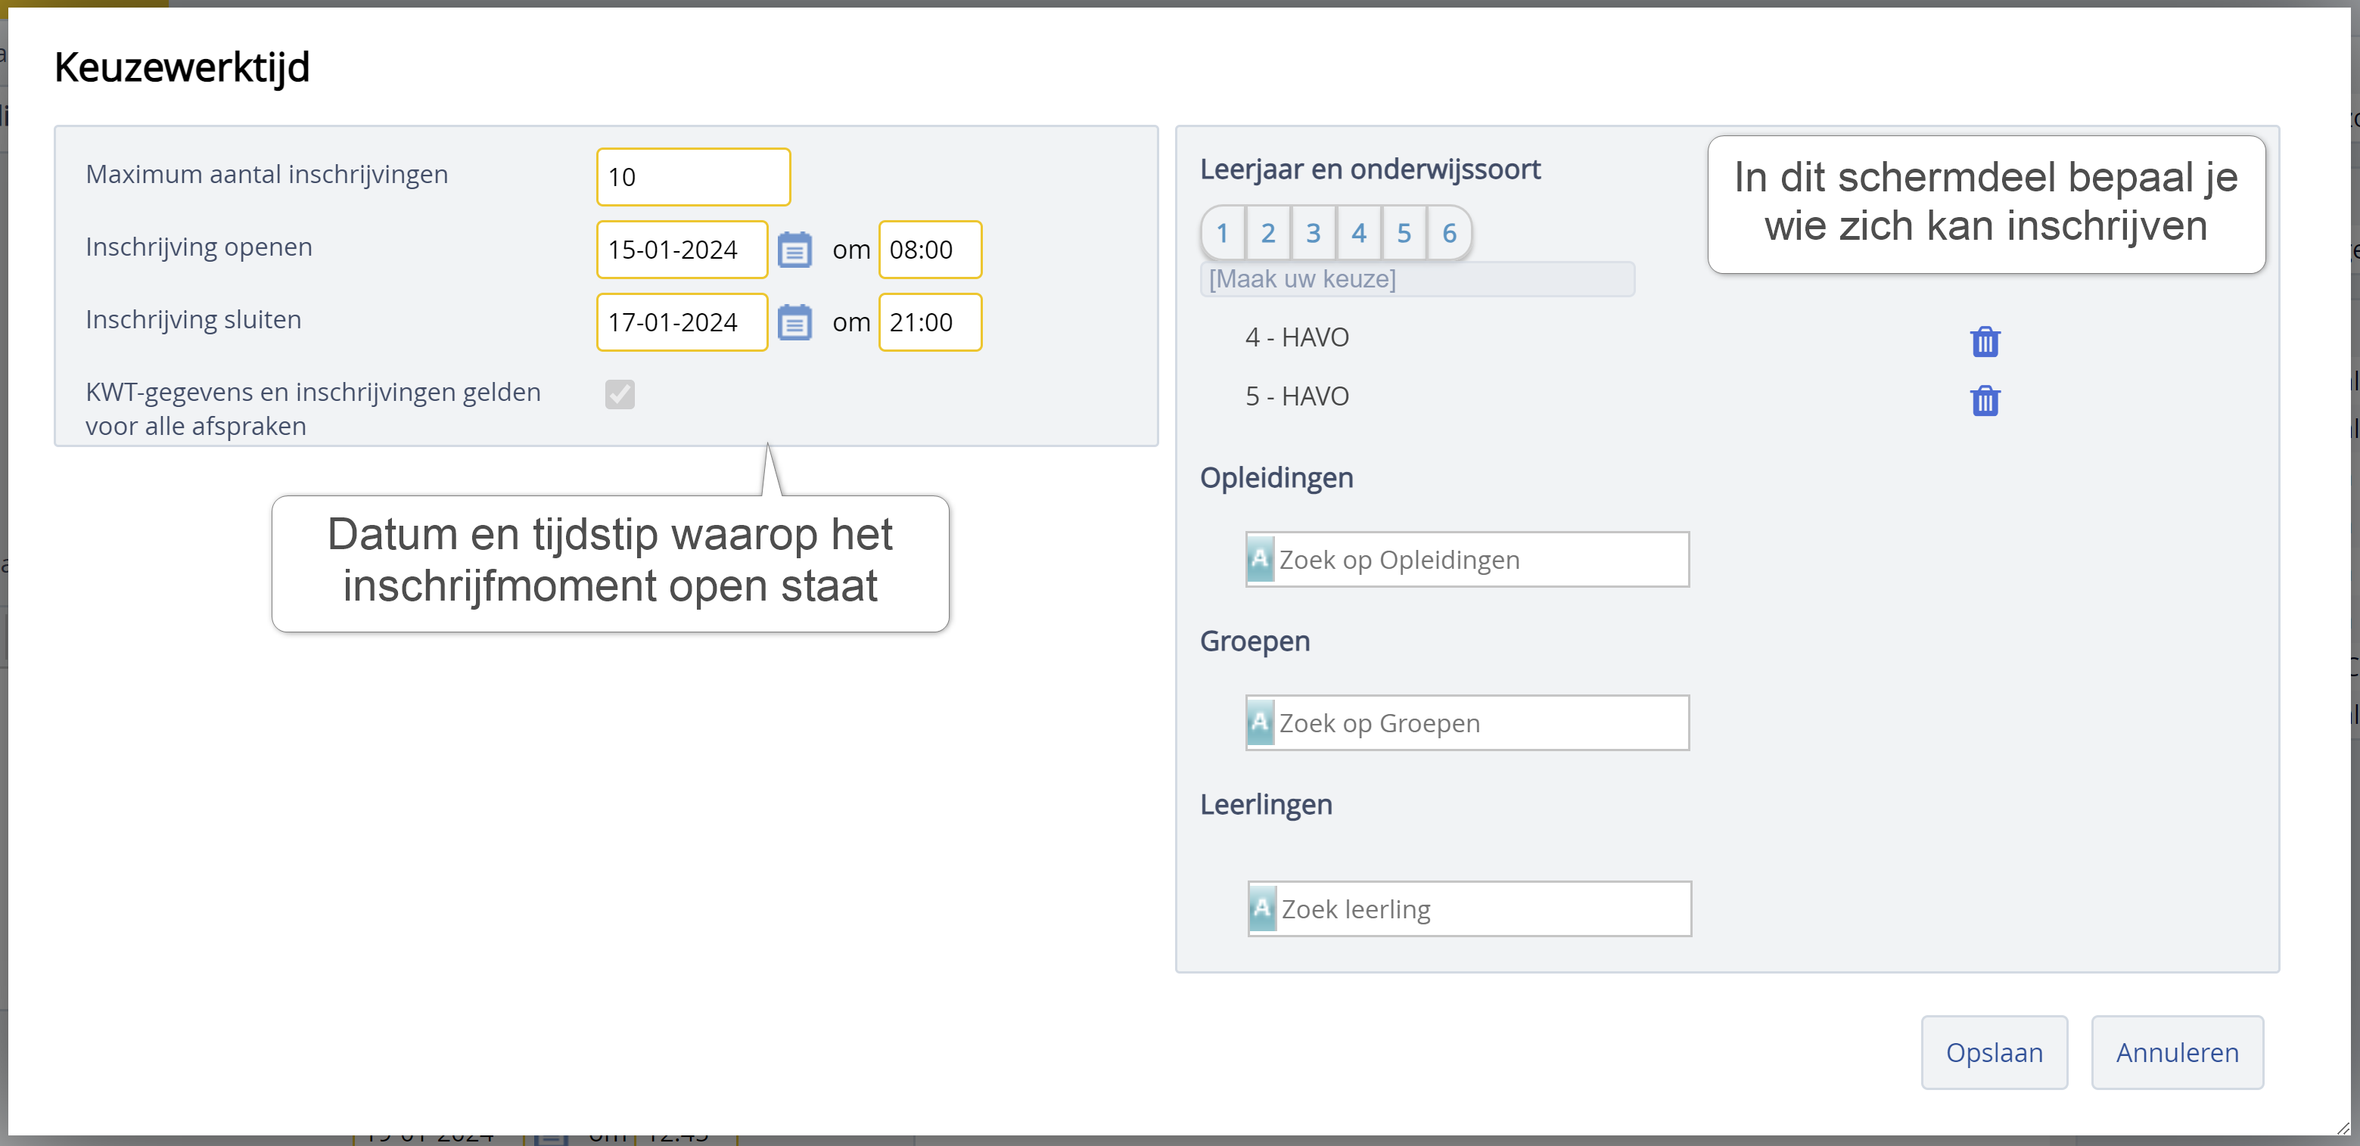Edit the closing time 21:00
This screenshot has width=2360, height=1146.
click(x=930, y=321)
